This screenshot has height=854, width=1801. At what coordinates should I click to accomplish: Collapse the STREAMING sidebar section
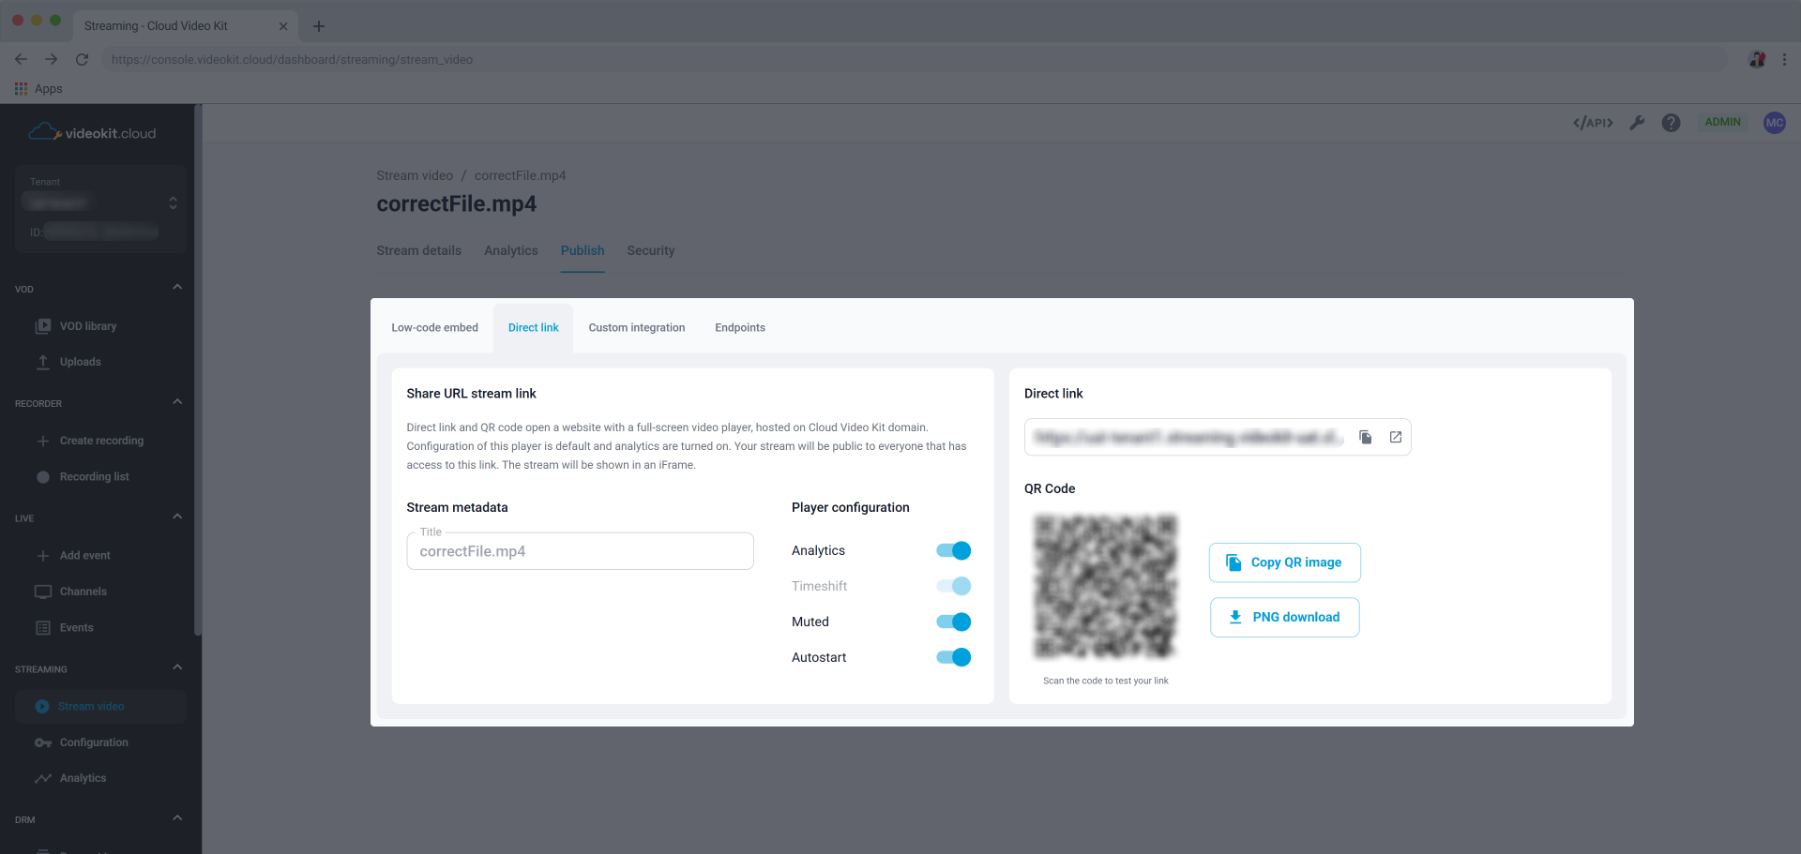pos(177,667)
